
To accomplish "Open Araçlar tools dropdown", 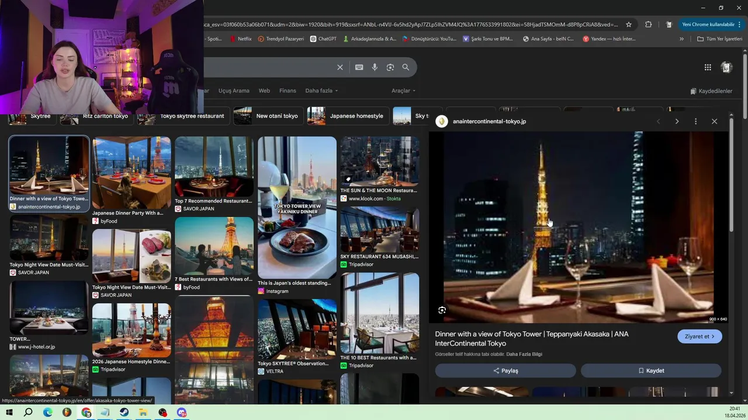I will coord(403,91).
